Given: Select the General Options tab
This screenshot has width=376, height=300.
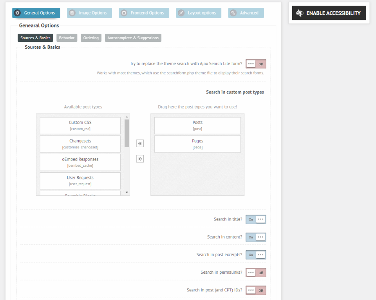Looking at the screenshot, I should [36, 13].
